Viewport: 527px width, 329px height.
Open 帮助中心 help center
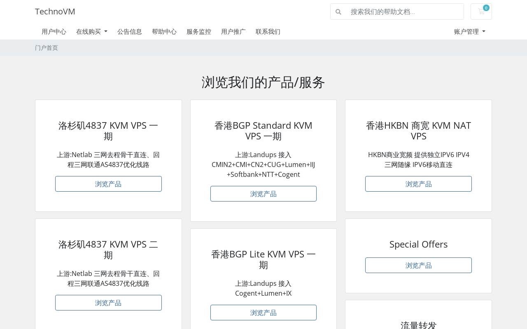[x=164, y=32]
